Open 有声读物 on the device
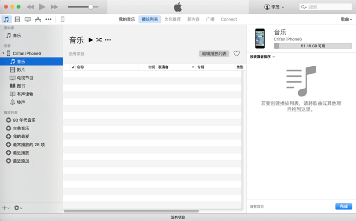Screen dimensions: 356x221 pos(31,94)
